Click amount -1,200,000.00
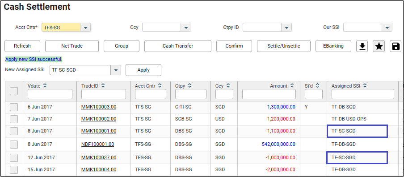 pos(281,119)
